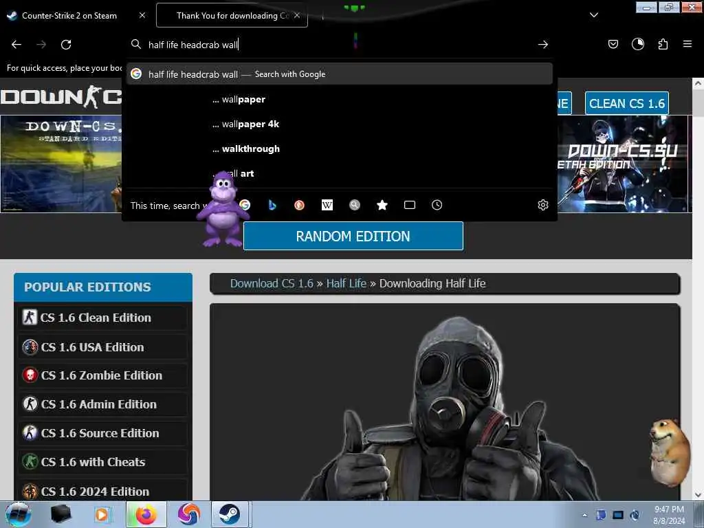Click the page scrollbar down arrow
Screen dimensions: 704x528
point(698,495)
